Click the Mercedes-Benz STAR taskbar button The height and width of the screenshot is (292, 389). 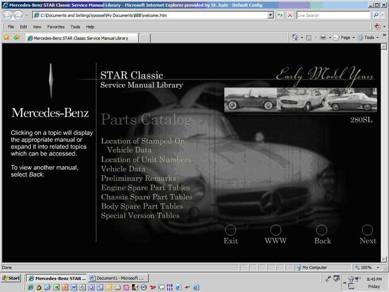(x=57, y=278)
